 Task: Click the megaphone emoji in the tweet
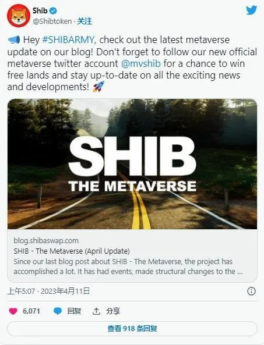(14, 40)
